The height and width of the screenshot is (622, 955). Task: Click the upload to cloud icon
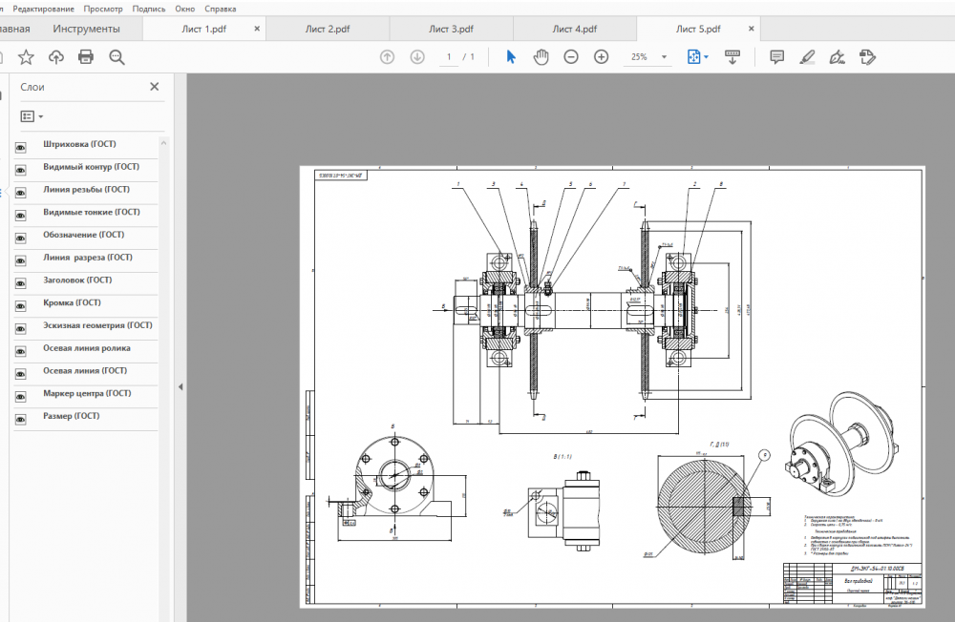tap(56, 57)
